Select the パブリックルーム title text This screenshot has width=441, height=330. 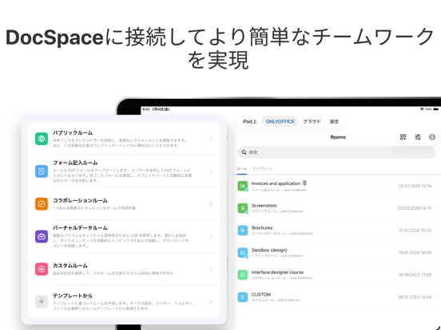coord(73,132)
